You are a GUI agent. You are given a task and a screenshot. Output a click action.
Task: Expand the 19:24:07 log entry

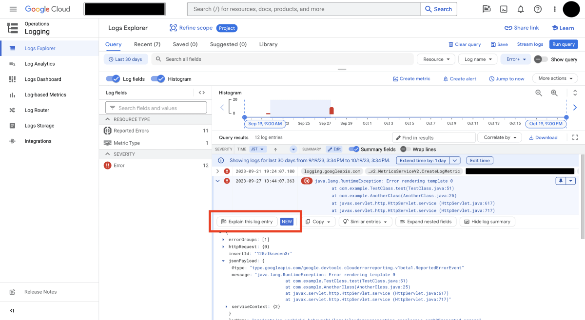[x=218, y=171]
